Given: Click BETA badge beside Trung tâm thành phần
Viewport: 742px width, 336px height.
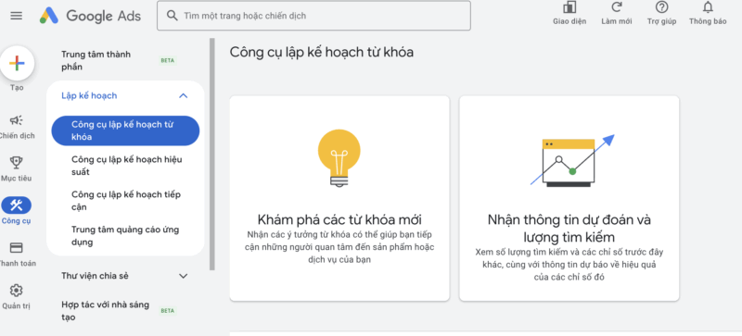Looking at the screenshot, I should (x=168, y=60).
